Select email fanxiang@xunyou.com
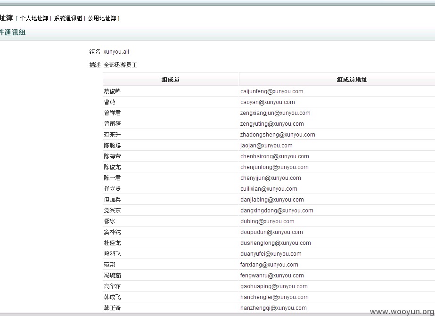 (269, 265)
